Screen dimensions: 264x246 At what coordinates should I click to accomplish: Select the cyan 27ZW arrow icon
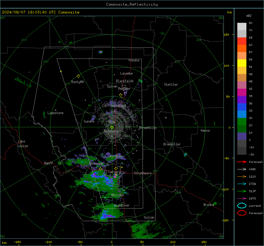(x=242, y=184)
